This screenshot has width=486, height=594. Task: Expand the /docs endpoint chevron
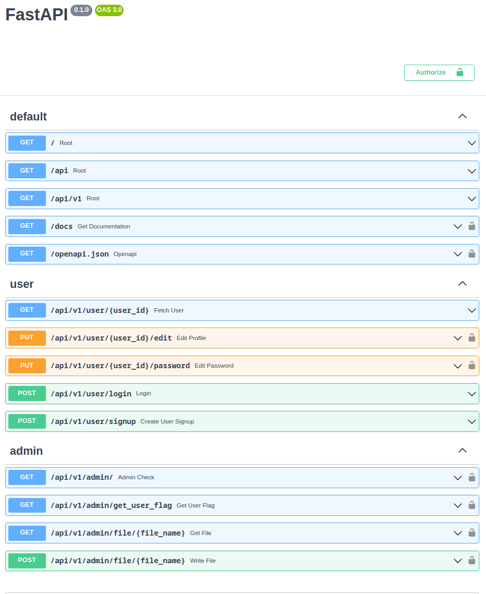[458, 226]
